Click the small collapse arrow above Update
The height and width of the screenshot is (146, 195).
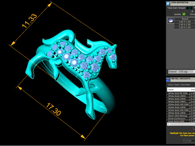pos(192,11)
